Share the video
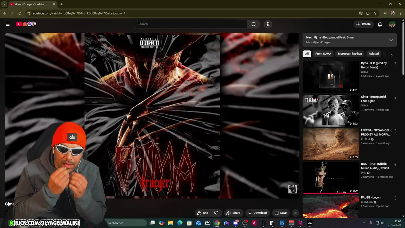Viewport: 405px width, 228px height. click(x=233, y=213)
